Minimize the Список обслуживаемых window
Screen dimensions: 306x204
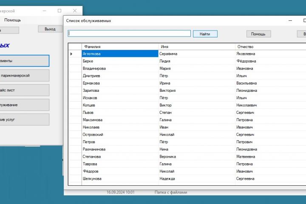(x=290, y=20)
